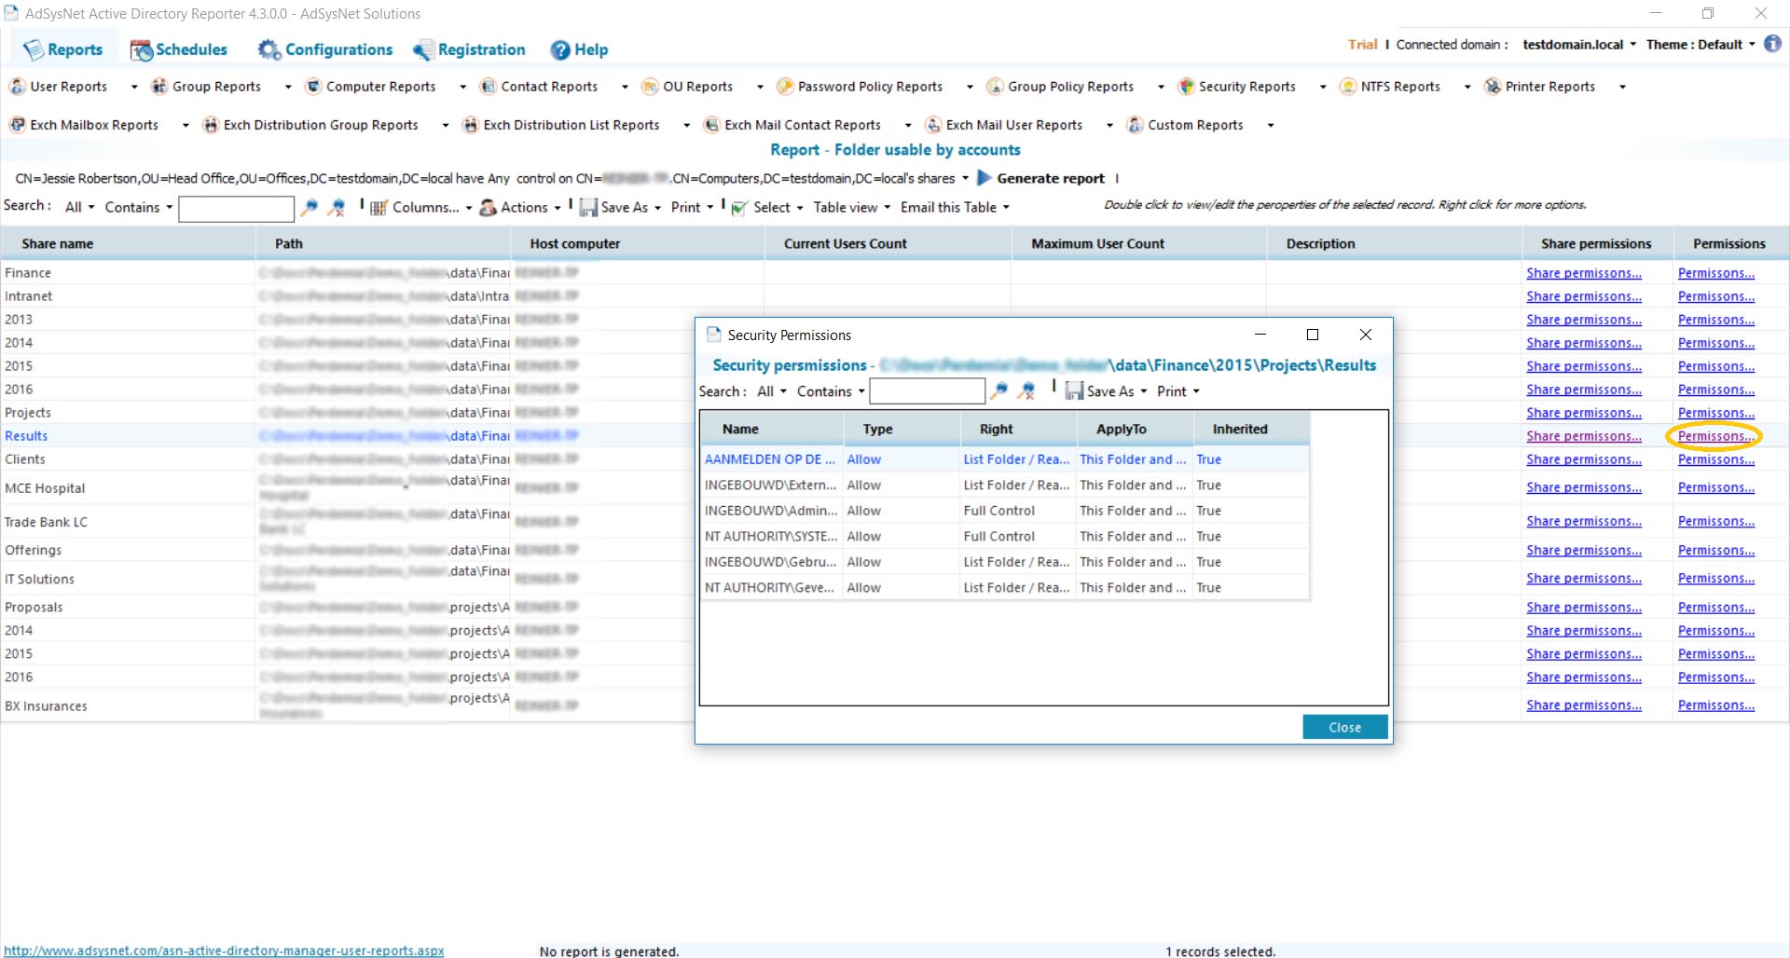Image resolution: width=1790 pixels, height=958 pixels.
Task: Click the Security Reports icon
Action: point(1186,87)
